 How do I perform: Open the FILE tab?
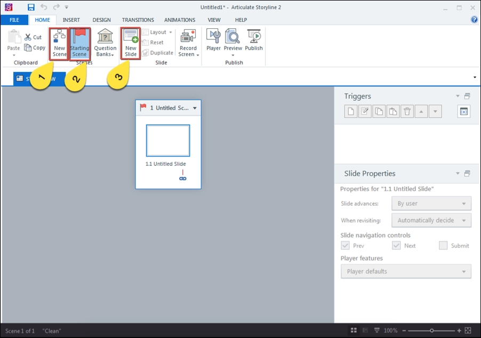[14, 20]
